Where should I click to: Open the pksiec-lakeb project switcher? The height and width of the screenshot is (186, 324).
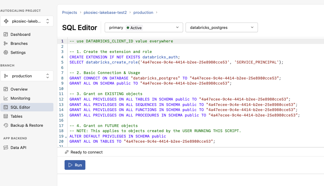[x=27, y=21]
